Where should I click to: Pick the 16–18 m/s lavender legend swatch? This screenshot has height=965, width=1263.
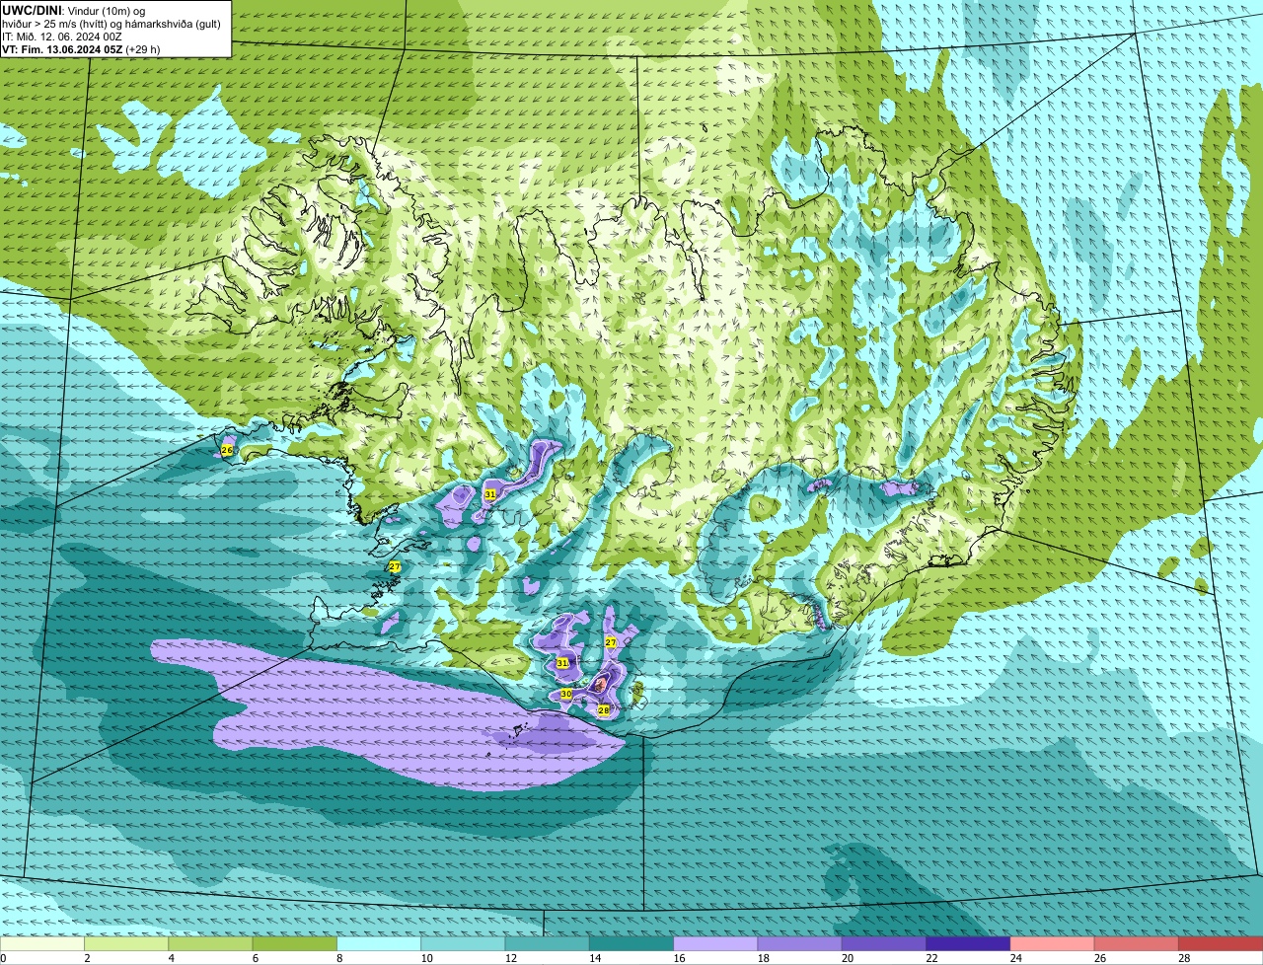(715, 943)
